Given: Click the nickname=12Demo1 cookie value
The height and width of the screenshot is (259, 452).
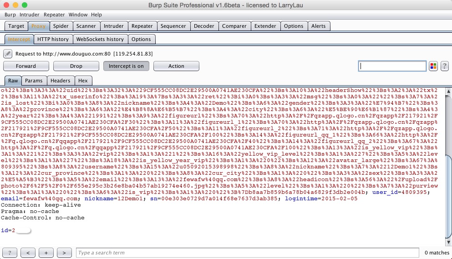Looking at the screenshot, I should coord(114,199).
